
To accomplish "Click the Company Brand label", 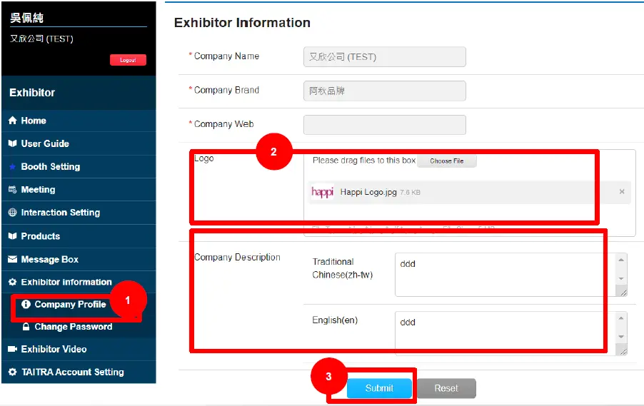I will coord(226,90).
